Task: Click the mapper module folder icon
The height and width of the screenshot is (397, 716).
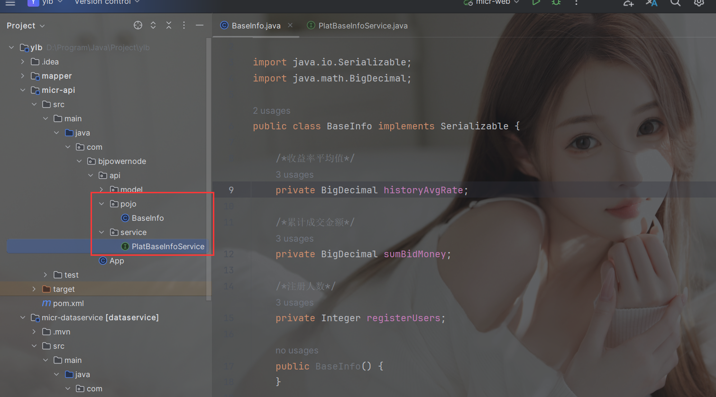Action: click(35, 76)
